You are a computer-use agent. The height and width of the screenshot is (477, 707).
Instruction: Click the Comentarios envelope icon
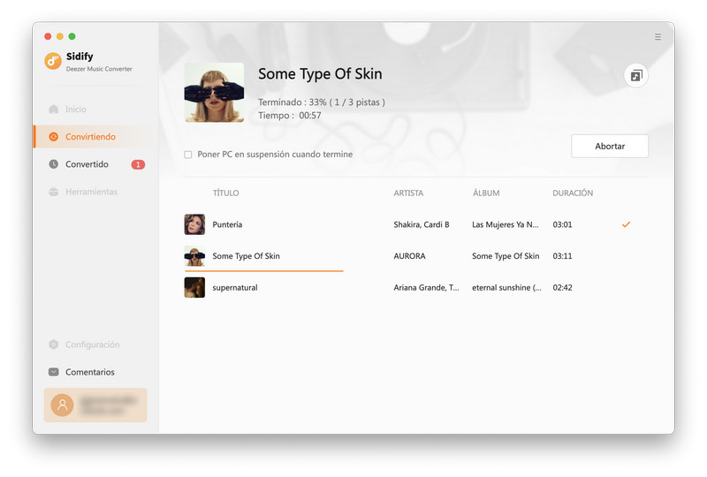pyautogui.click(x=53, y=372)
